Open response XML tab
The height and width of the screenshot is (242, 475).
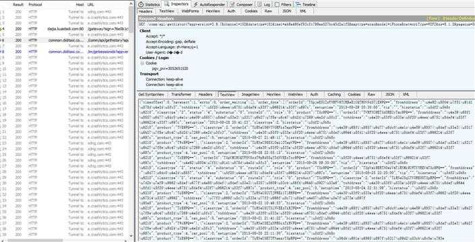click(406, 95)
